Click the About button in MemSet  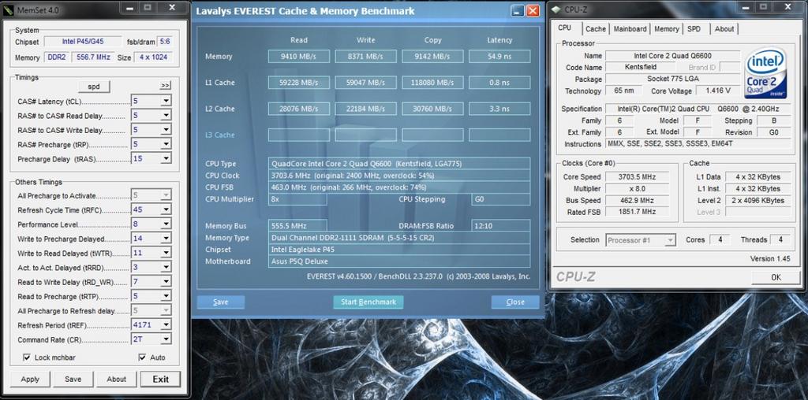117,380
